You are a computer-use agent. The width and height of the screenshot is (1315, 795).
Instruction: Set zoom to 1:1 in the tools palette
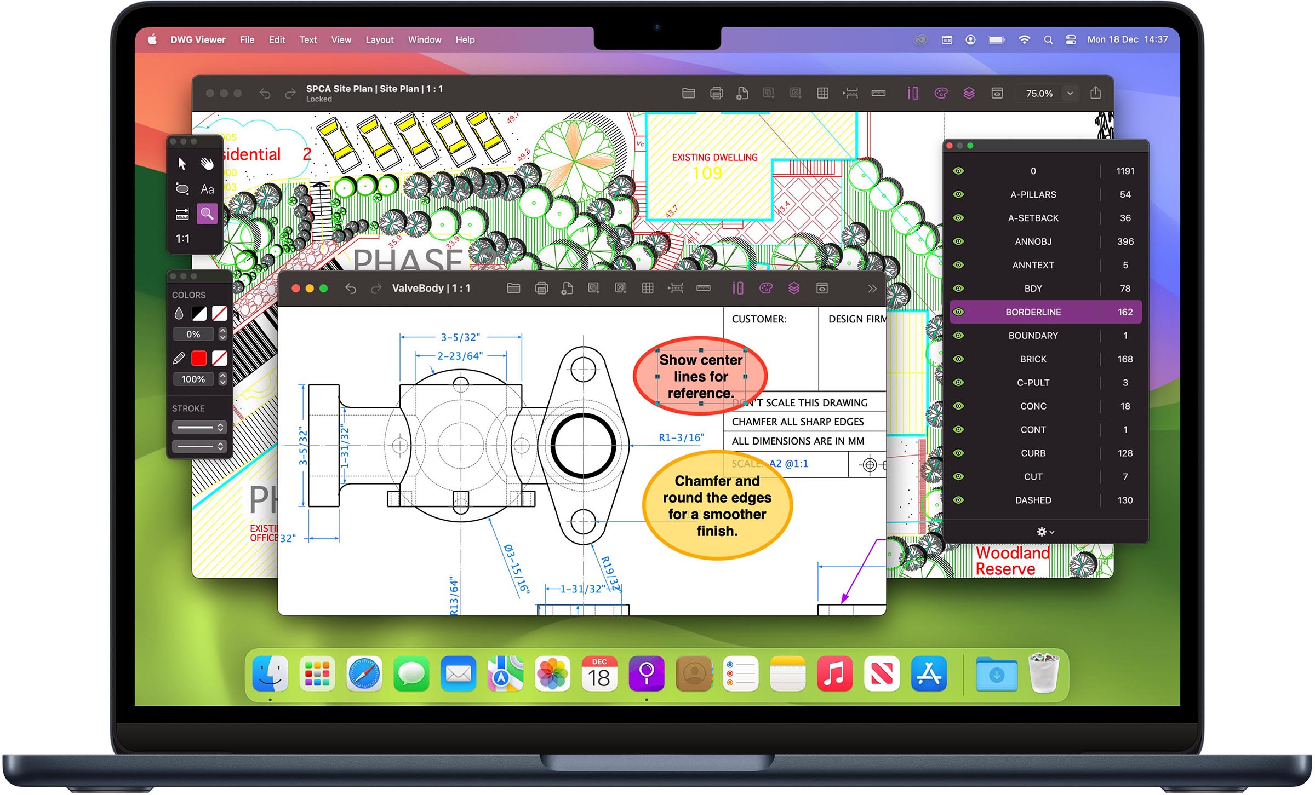182,239
